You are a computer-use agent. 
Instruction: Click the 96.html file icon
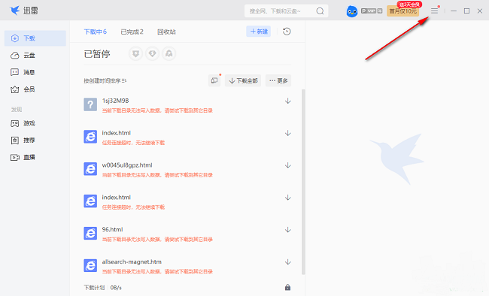tap(90, 234)
